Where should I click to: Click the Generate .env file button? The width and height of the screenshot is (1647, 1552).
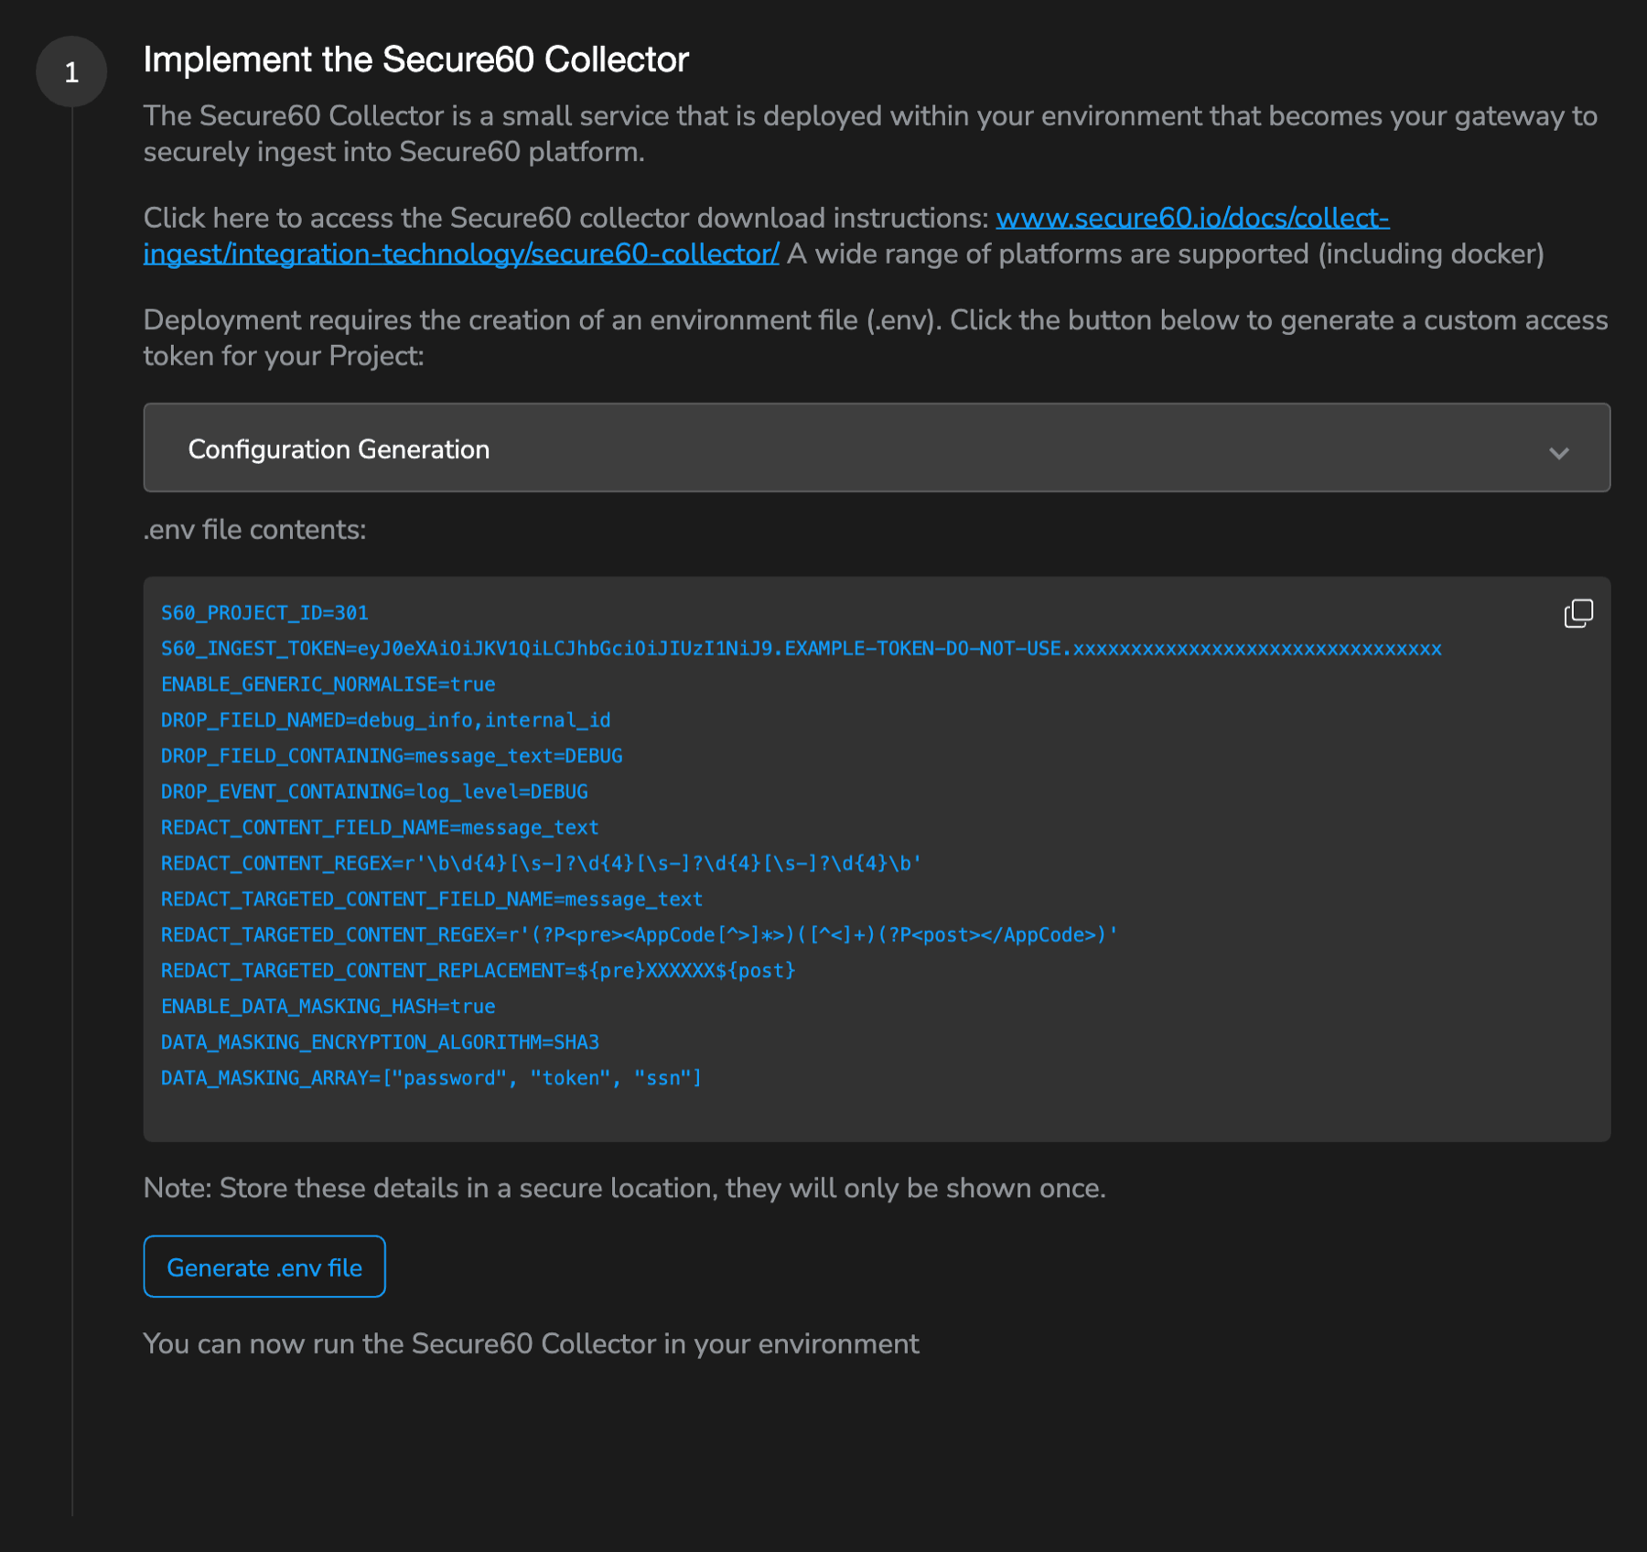pyautogui.click(x=264, y=1266)
